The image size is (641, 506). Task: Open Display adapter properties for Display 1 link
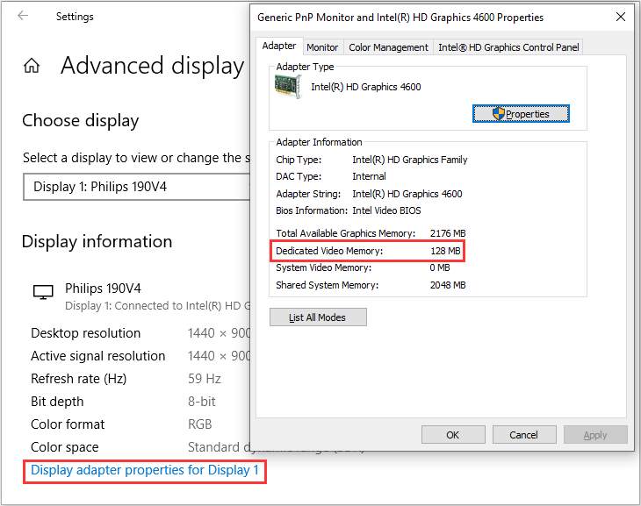point(145,470)
